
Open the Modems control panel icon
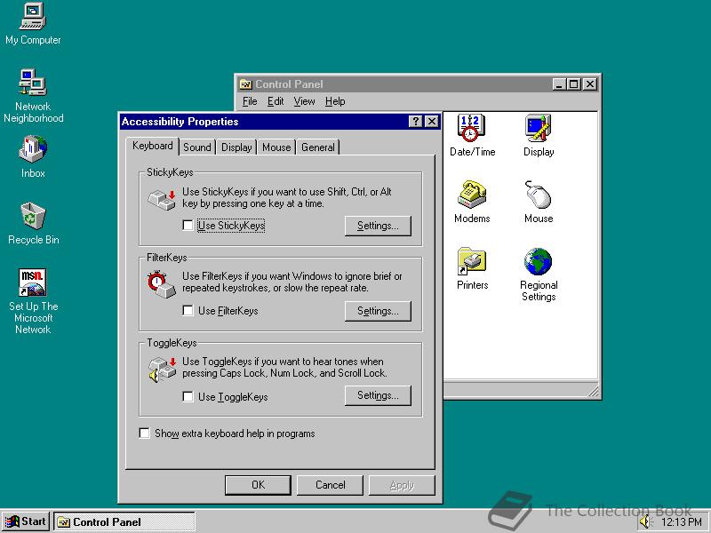click(470, 195)
